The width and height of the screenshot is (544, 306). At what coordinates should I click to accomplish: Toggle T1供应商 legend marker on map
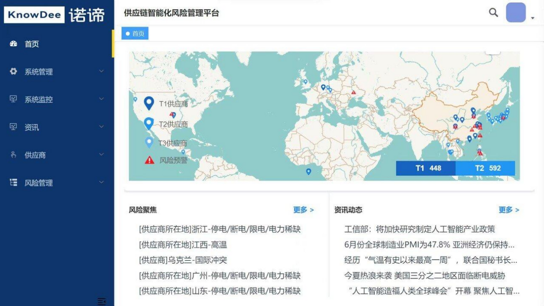149,103
